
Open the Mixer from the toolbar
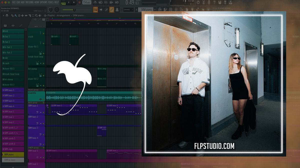pos(176,9)
